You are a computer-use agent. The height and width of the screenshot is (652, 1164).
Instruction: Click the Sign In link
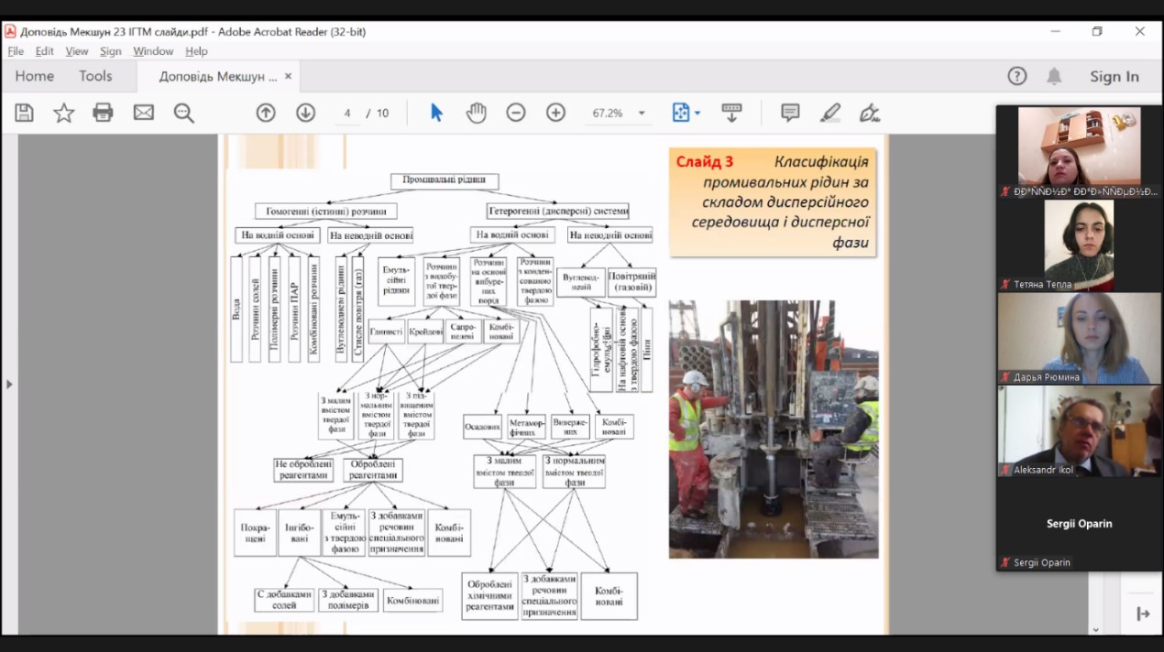click(x=1114, y=77)
